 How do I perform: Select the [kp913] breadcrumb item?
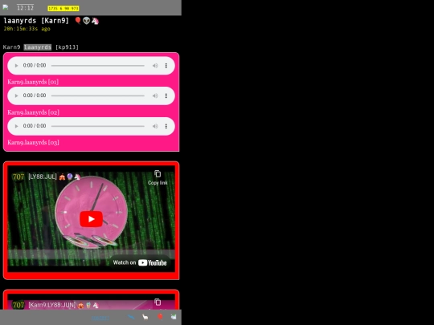click(x=67, y=47)
